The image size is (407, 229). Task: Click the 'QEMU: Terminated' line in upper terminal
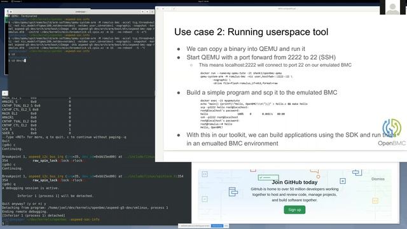click(23, 16)
